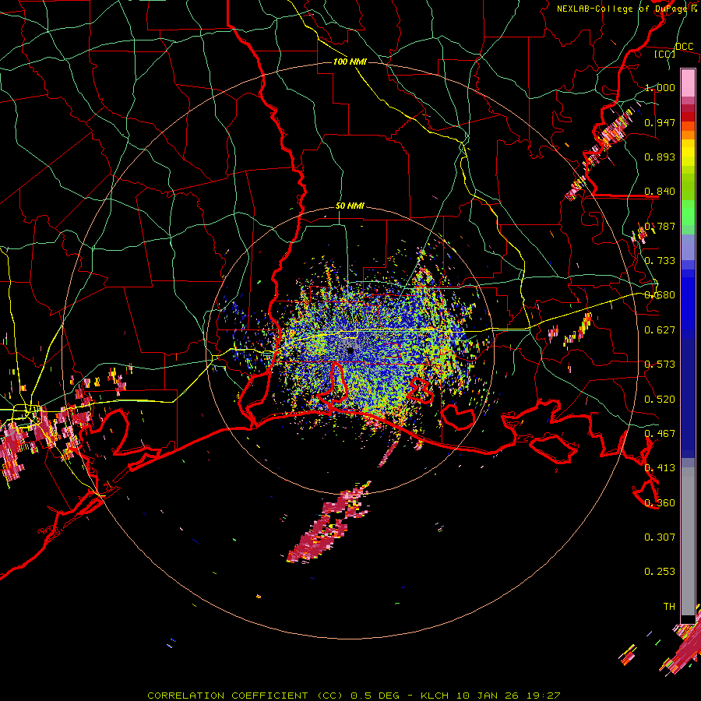Viewport: 701px width, 701px height.
Task: Click the yellow color bar segment
Action: click(688, 153)
